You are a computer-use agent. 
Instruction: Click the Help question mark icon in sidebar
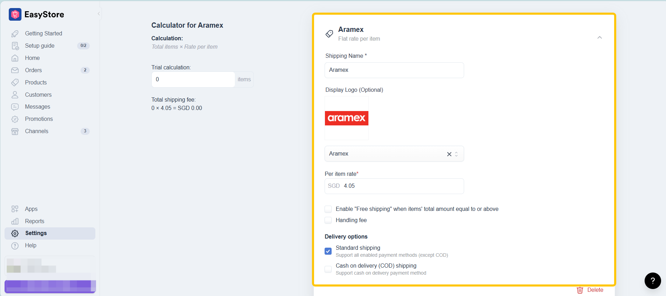pos(15,246)
